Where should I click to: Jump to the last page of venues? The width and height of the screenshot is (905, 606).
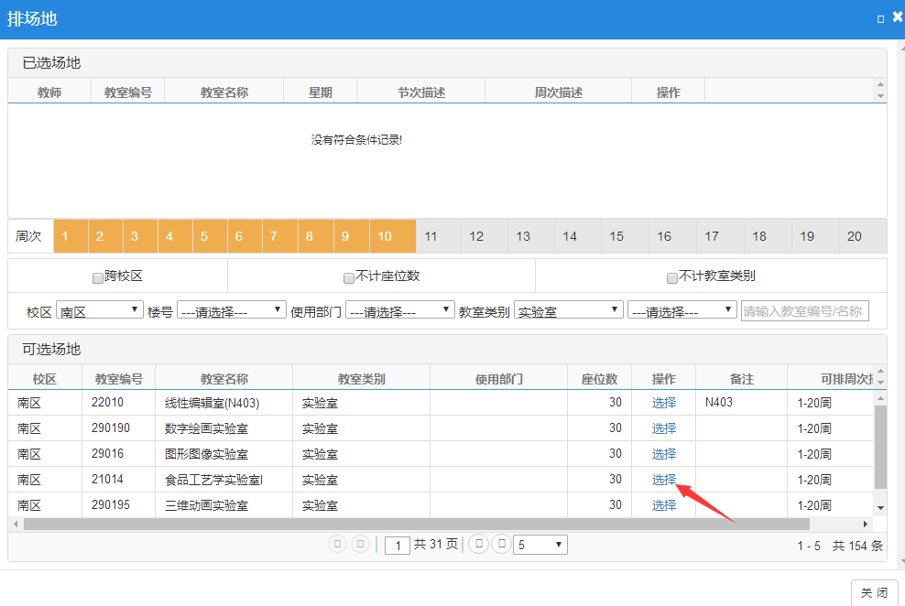tap(501, 544)
